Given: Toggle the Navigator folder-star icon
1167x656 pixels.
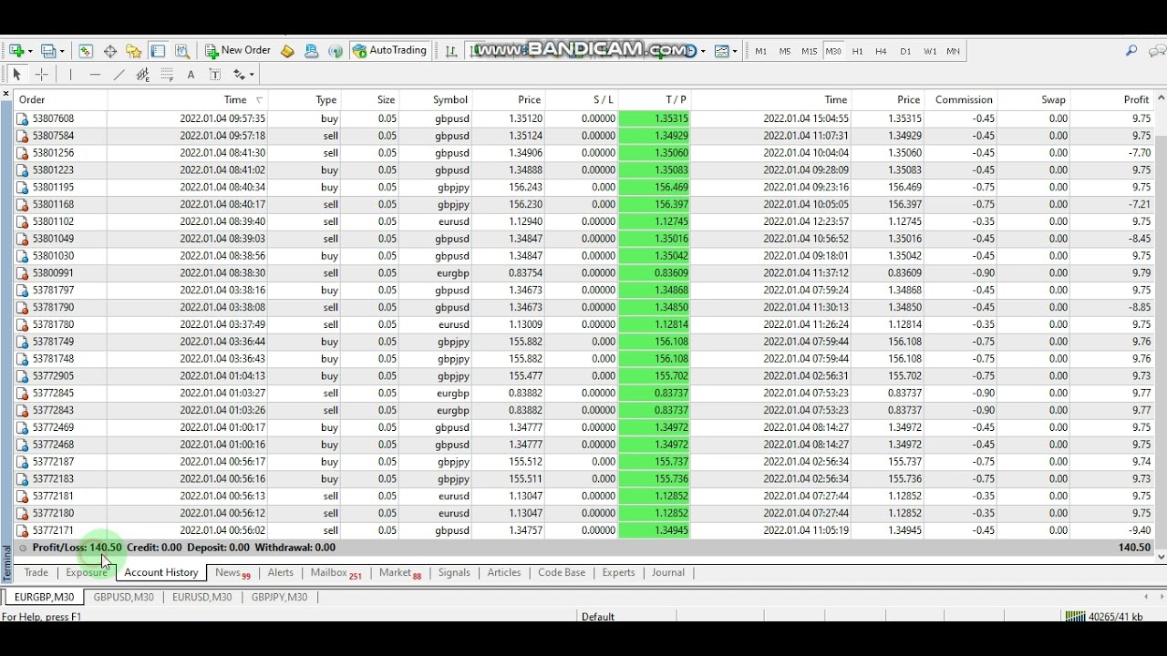Looking at the screenshot, I should [x=134, y=51].
